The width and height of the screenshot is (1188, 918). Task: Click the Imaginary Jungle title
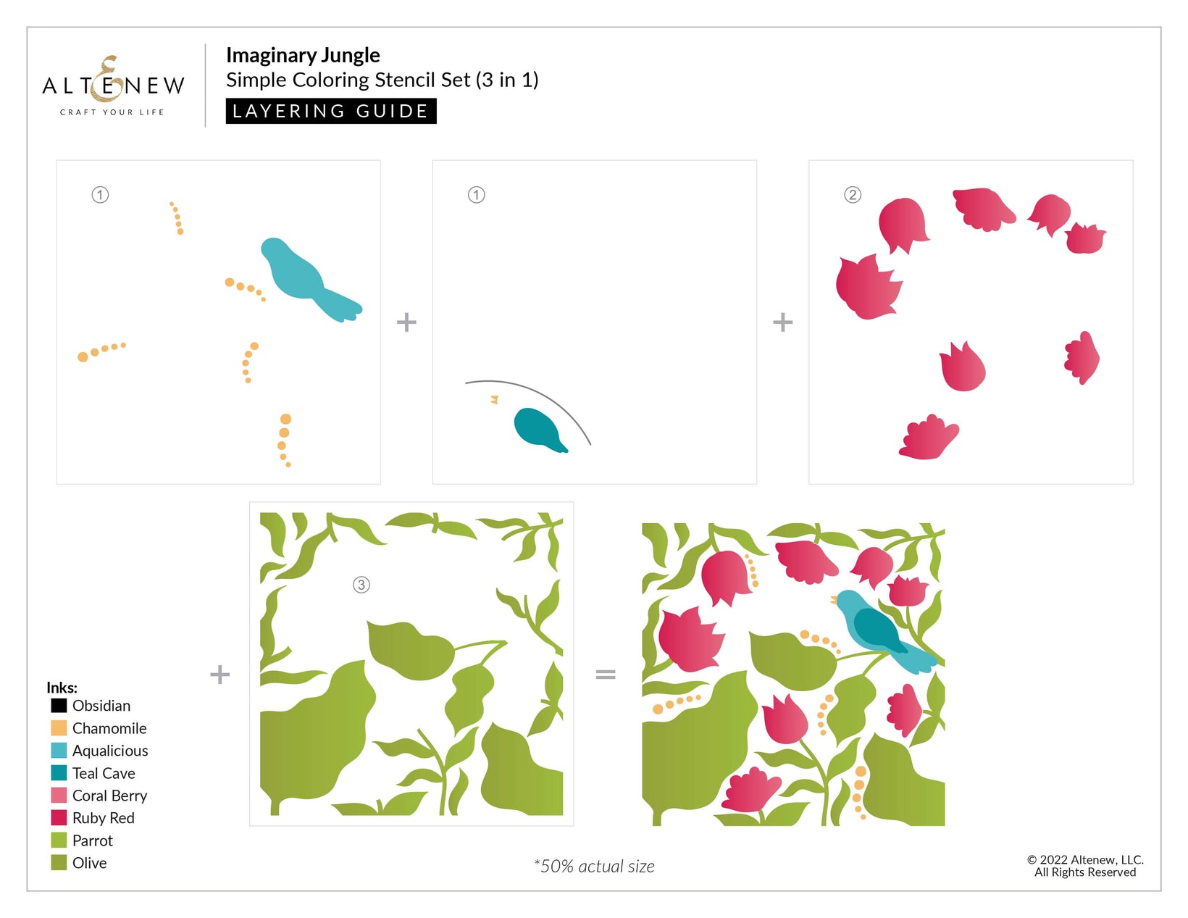coord(303,55)
